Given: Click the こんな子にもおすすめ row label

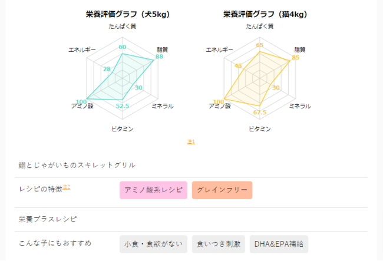Looking at the screenshot, I should tap(55, 243).
